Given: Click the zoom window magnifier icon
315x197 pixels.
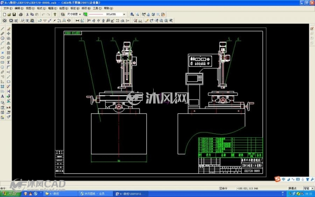Looking at the screenshot, I should click(x=161, y=20).
